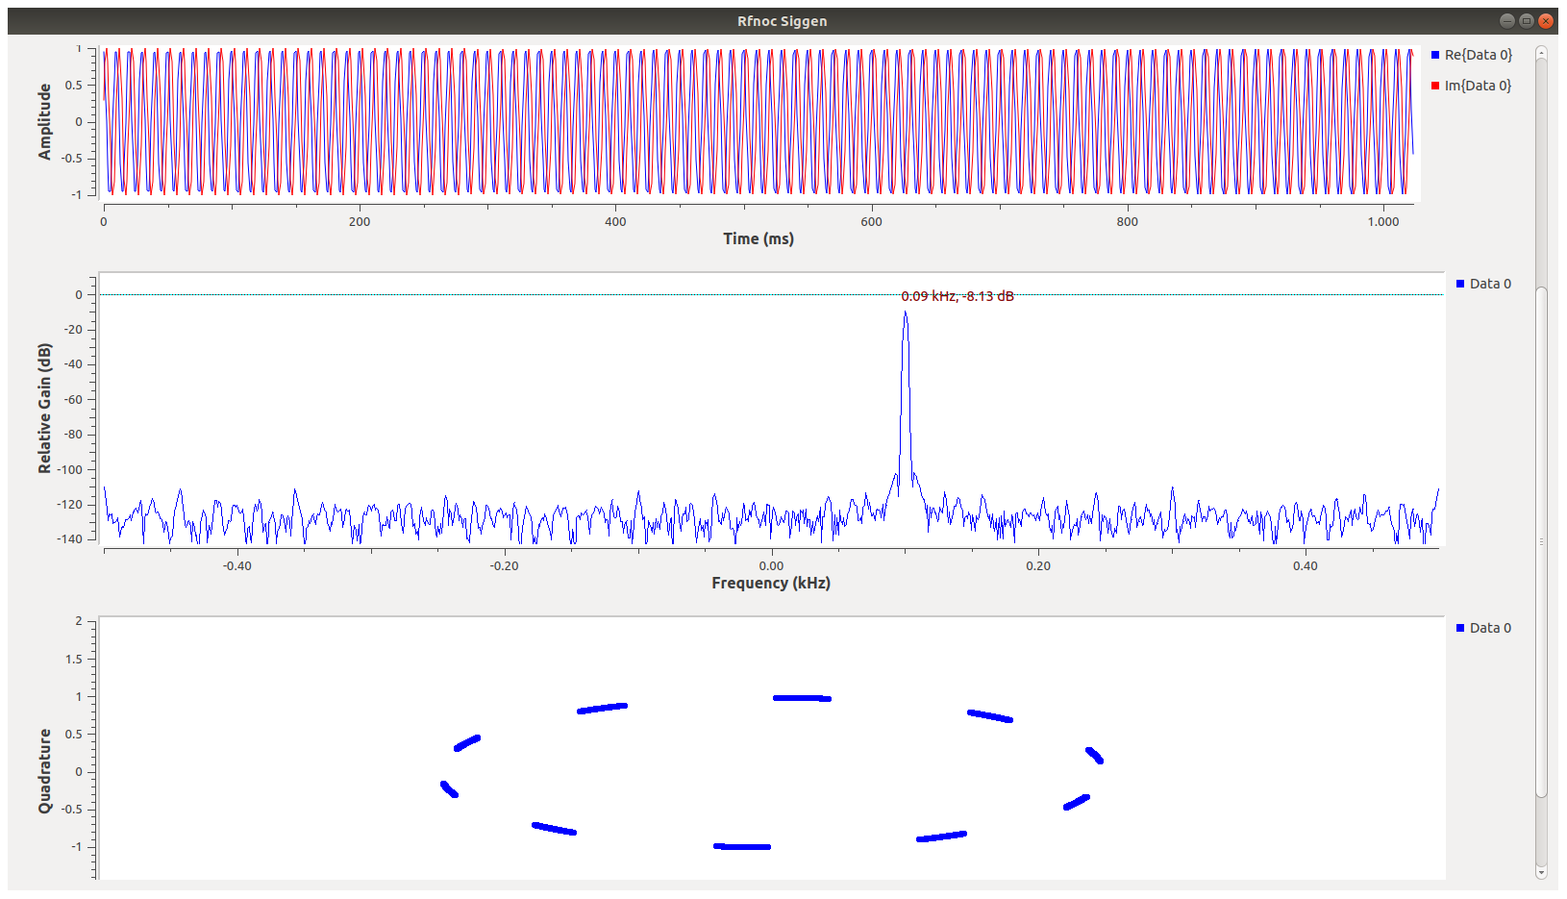
Task: Click the peak marker label 0.09 kHz, -8.13 dB
Action: [x=957, y=296]
